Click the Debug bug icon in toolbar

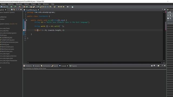[7, 7]
